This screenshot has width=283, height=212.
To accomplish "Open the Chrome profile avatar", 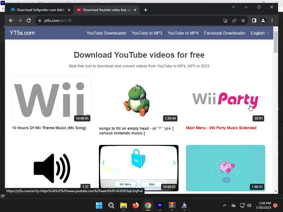I will 263,20.
